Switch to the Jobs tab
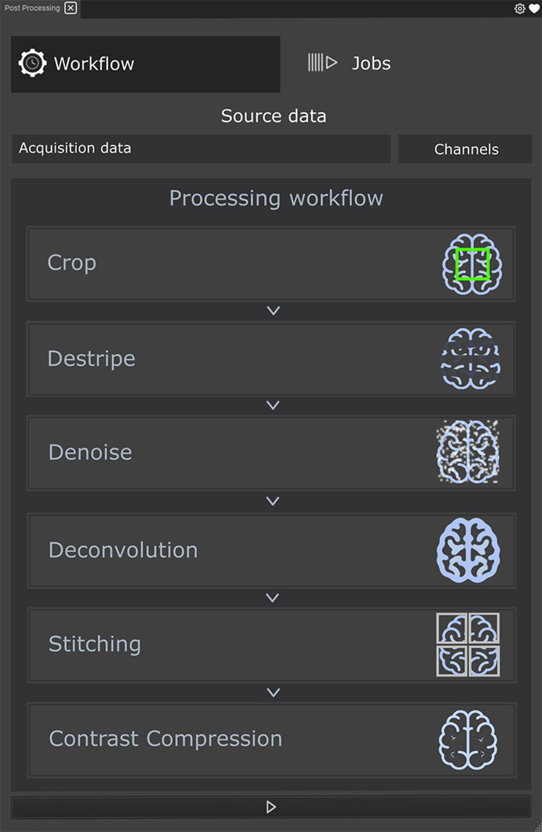Image resolution: width=542 pixels, height=832 pixels. pyautogui.click(x=371, y=63)
